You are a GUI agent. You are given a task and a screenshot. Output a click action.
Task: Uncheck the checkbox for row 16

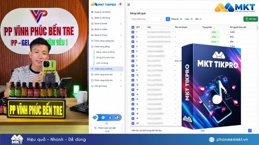(x=133, y=104)
